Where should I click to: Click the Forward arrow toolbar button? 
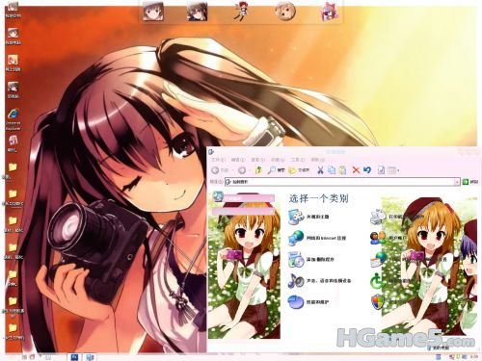tap(242, 170)
